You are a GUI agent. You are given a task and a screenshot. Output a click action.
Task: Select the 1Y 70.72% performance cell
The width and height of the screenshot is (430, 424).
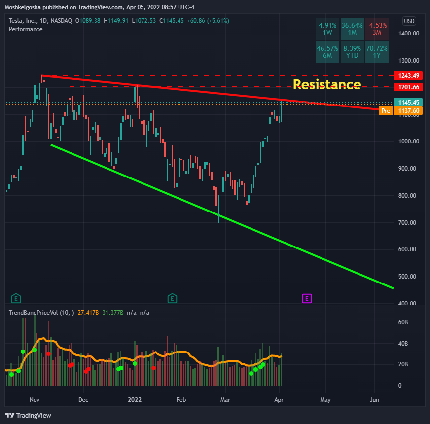(377, 52)
